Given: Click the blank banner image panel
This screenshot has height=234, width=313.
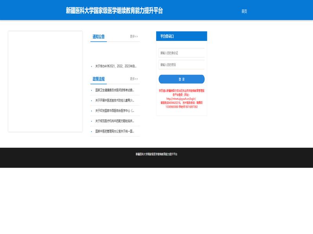Looking at the screenshot, I should pos(45,81).
